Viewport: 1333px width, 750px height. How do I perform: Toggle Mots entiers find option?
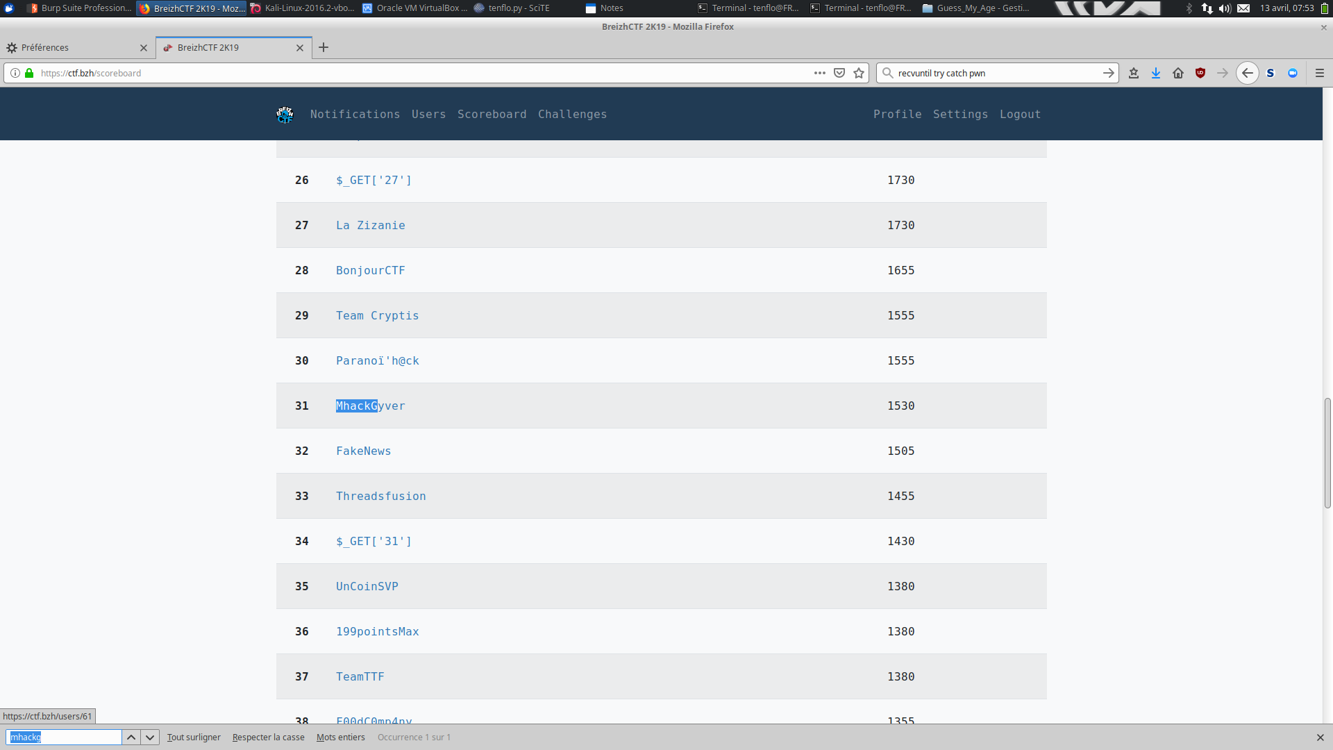[340, 737]
